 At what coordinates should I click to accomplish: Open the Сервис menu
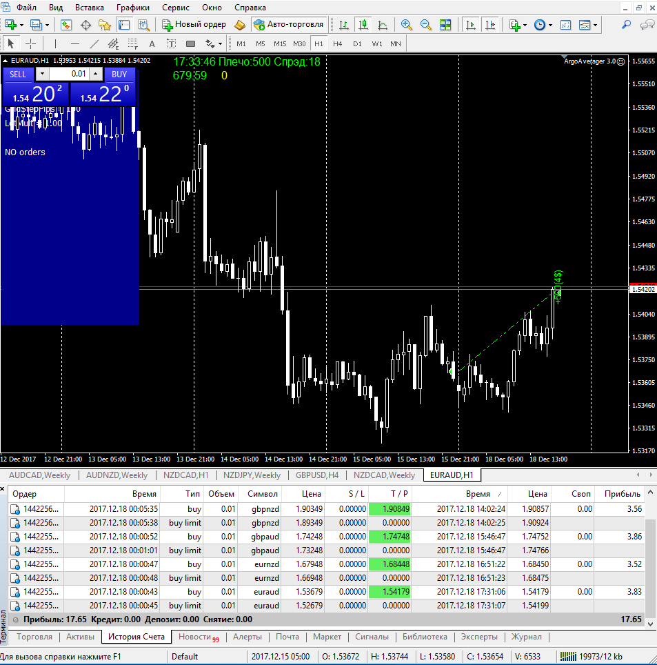pyautogui.click(x=176, y=8)
